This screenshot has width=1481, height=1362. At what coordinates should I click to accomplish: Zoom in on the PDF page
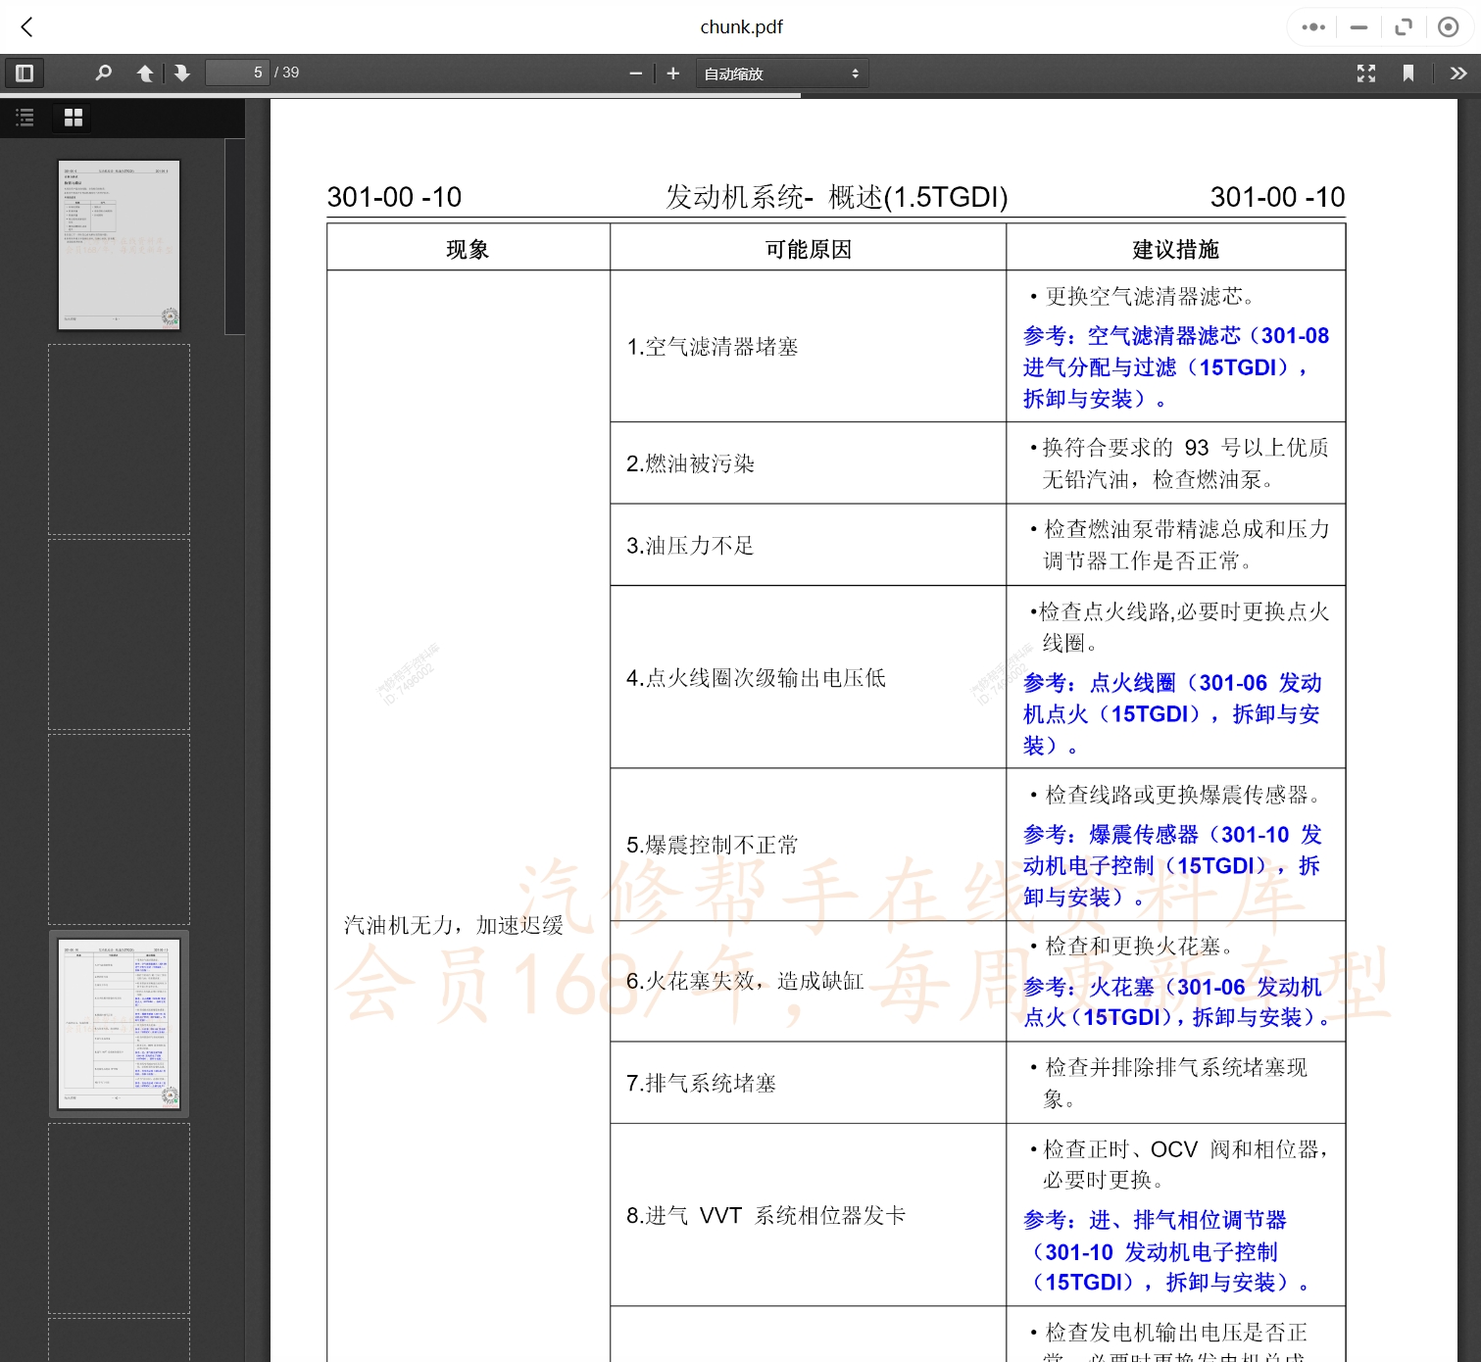pyautogui.click(x=672, y=73)
